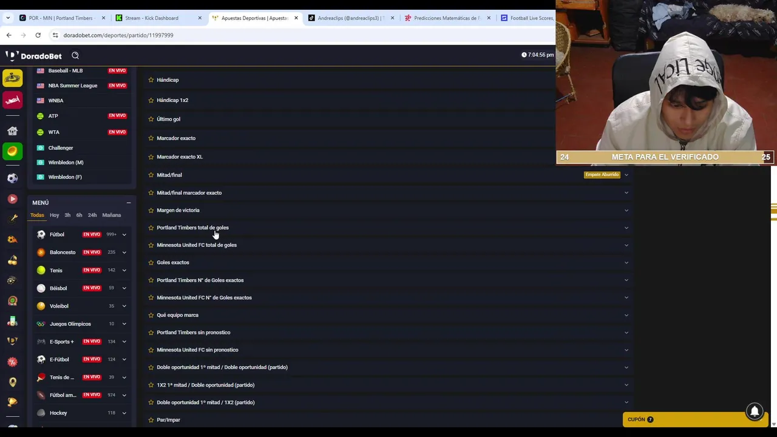Click the Voleibol ball icon
This screenshot has height=437, width=777.
(41, 306)
